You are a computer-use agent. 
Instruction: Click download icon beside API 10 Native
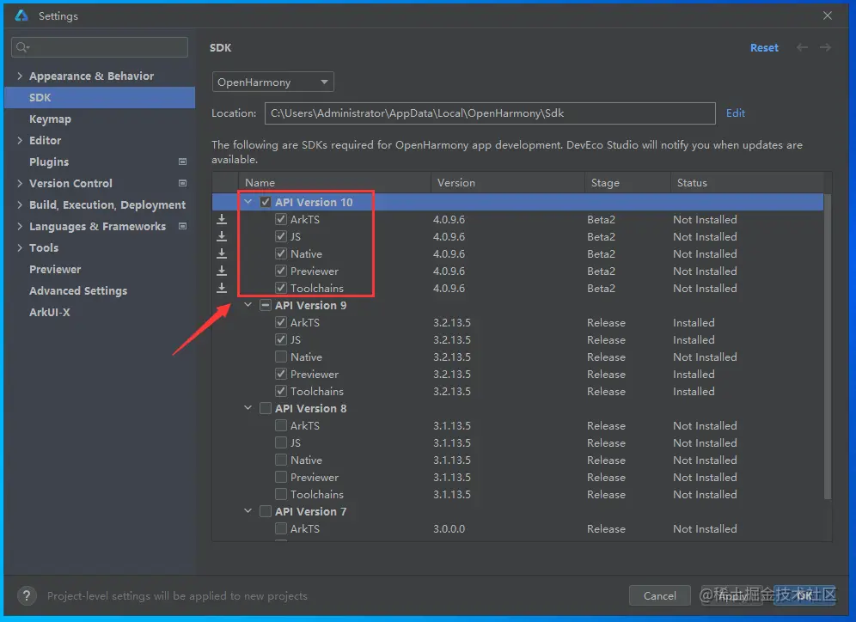(x=222, y=253)
